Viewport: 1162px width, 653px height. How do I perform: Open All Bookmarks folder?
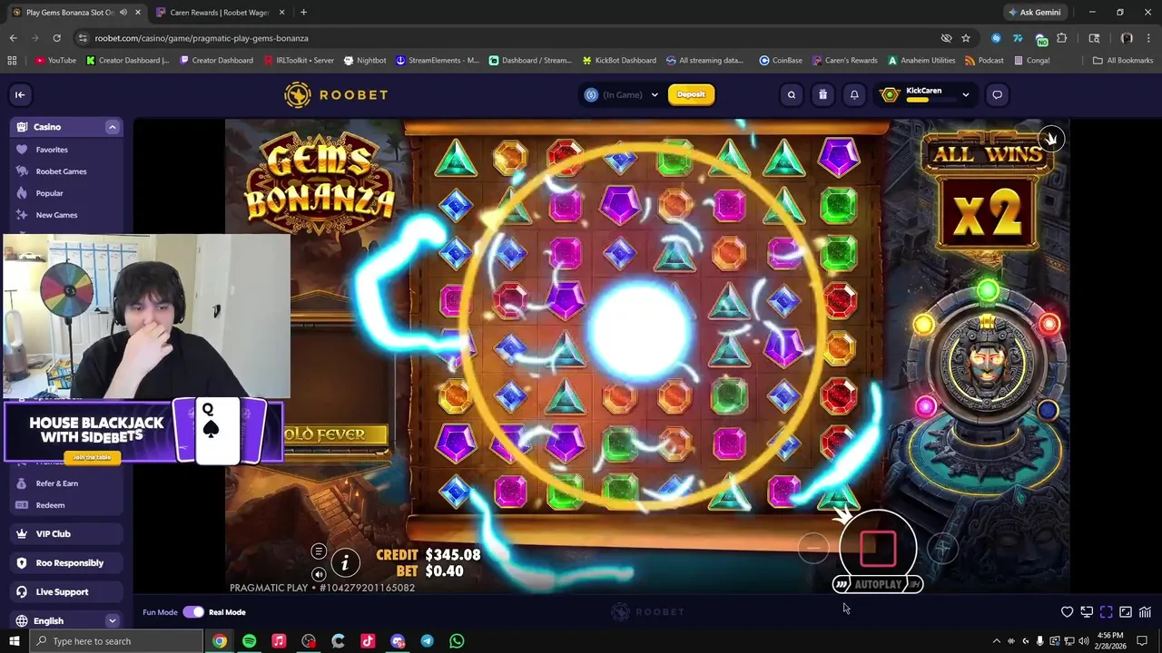1123,61
